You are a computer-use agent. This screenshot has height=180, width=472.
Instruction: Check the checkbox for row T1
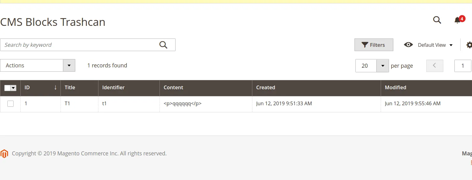pyautogui.click(x=10, y=104)
